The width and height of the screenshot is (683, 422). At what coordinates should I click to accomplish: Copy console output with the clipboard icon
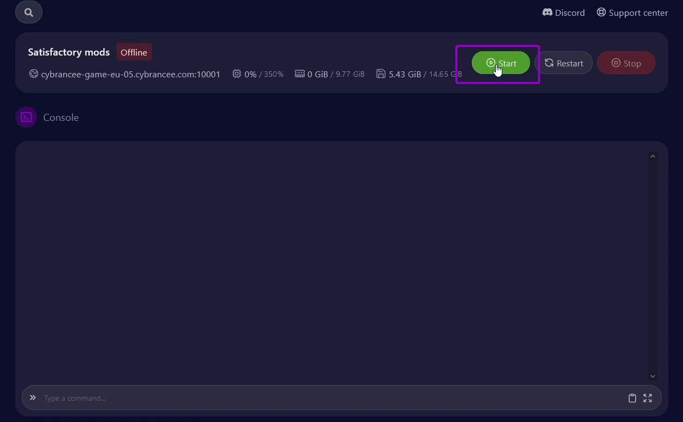(632, 398)
